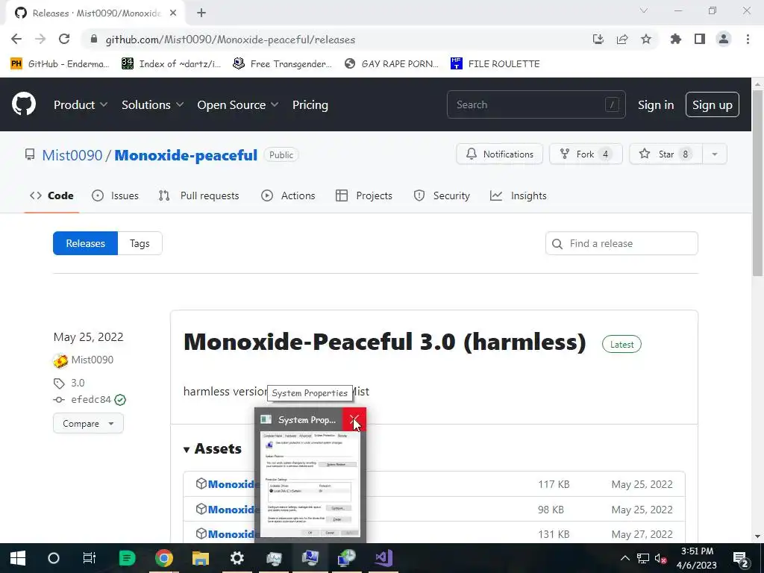Open Chrome extensions puzzle icon
The height and width of the screenshot is (573, 764).
[x=675, y=39]
